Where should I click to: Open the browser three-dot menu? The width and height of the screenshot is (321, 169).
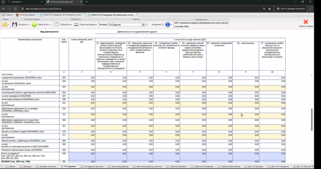(311, 9)
